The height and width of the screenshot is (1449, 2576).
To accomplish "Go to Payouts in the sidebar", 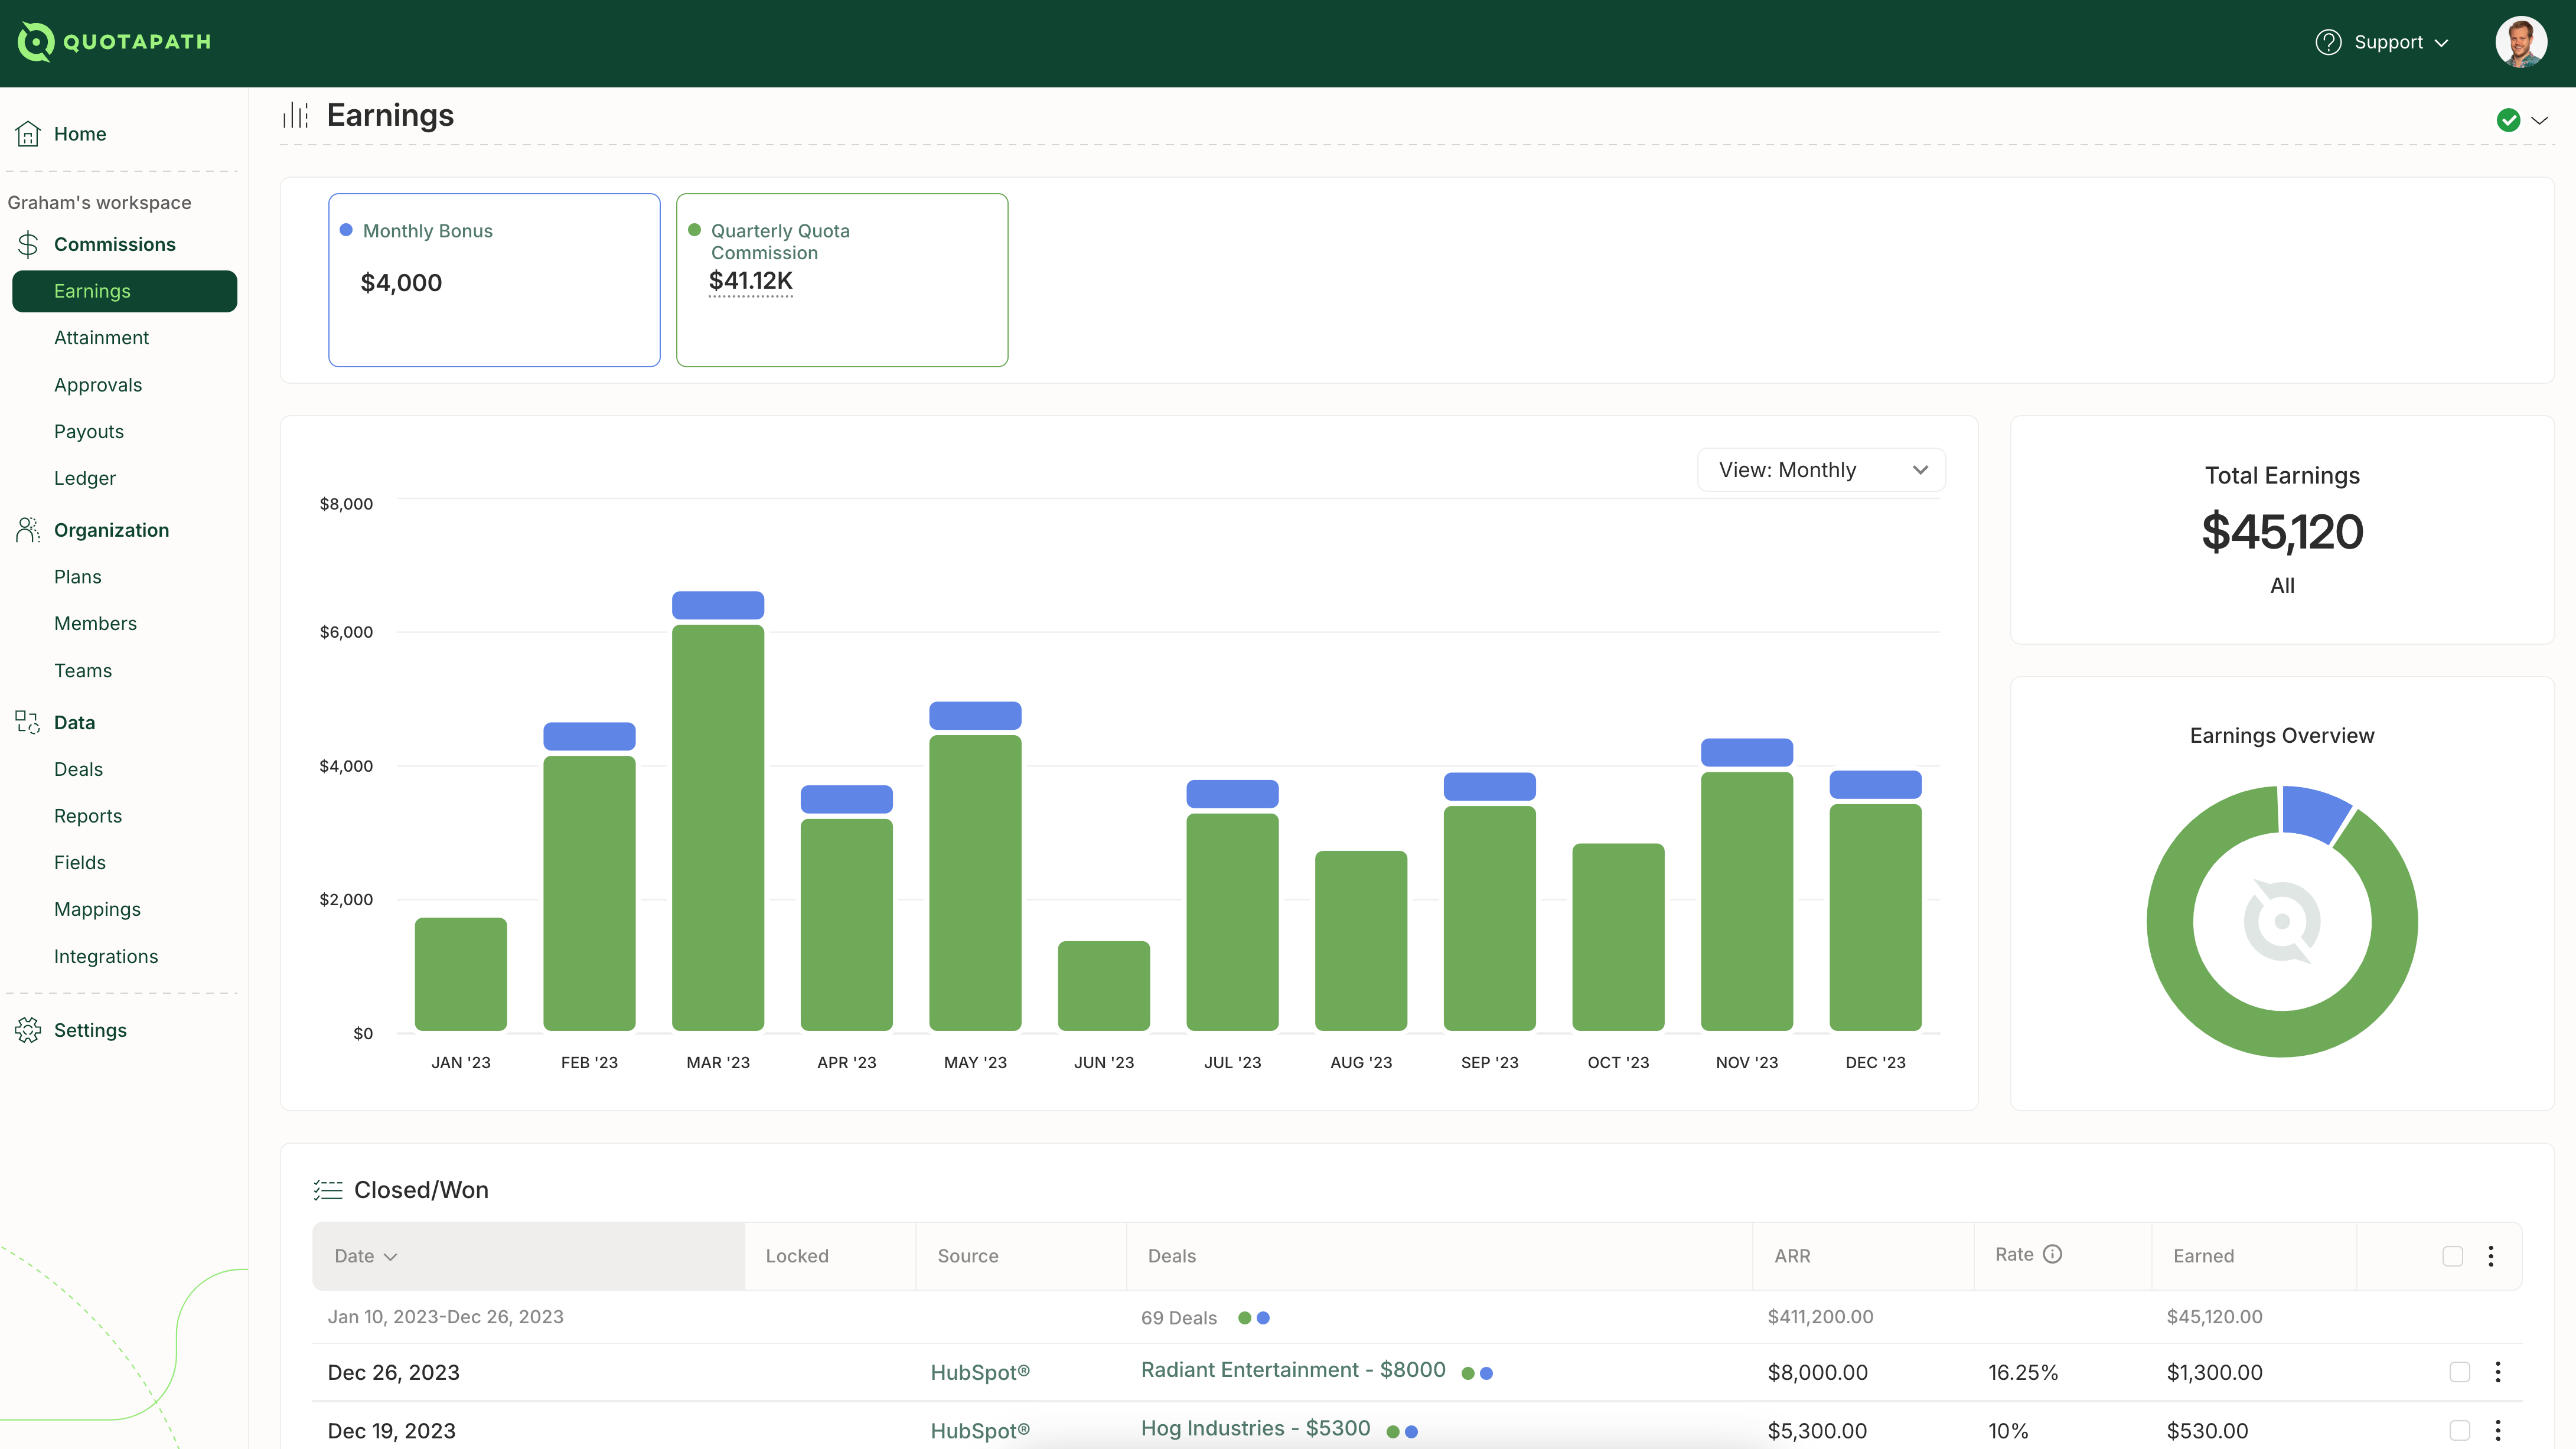I will coord(88,431).
